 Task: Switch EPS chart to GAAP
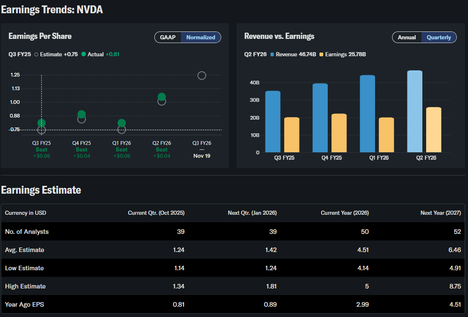pos(168,37)
